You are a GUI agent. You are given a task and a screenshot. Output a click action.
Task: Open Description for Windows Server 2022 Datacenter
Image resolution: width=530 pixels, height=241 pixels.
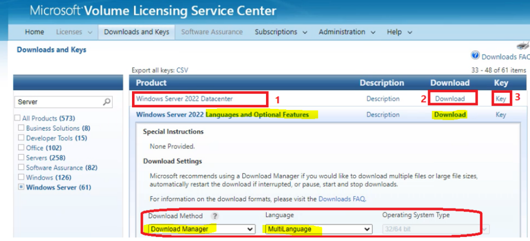tap(383, 99)
